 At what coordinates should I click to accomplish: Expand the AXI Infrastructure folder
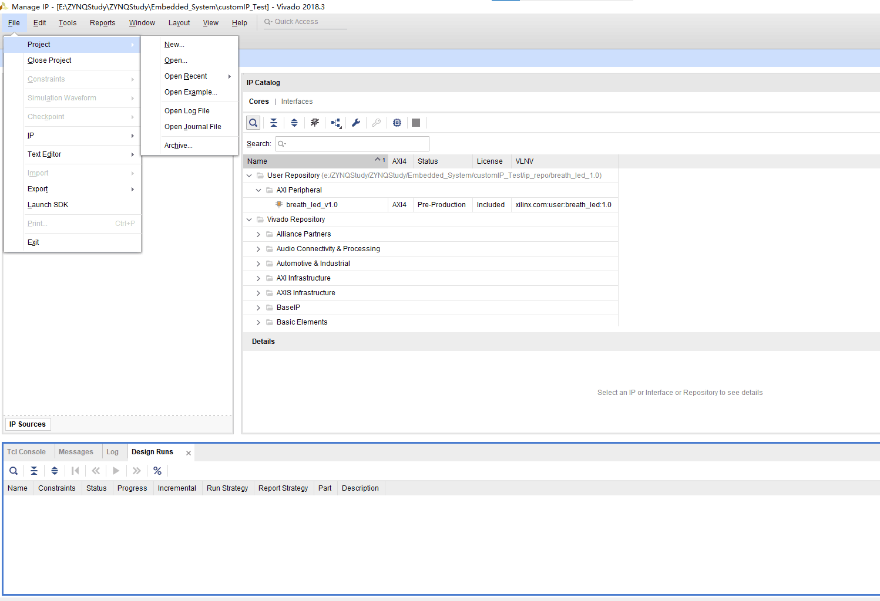[x=258, y=278]
